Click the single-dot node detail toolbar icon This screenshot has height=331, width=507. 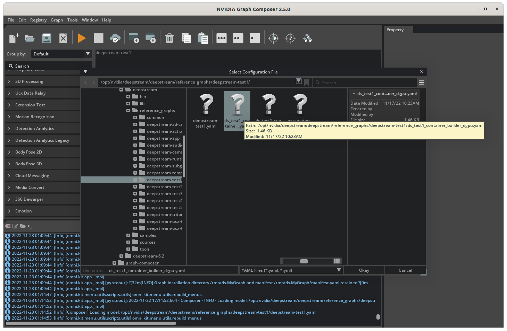click(x=255, y=38)
